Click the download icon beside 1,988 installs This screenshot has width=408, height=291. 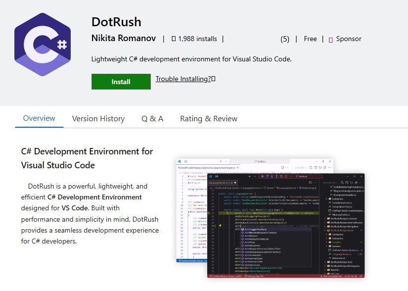tap(174, 39)
